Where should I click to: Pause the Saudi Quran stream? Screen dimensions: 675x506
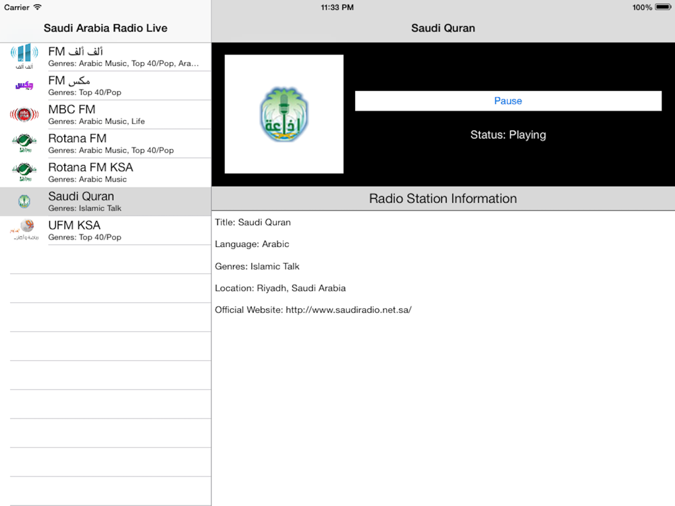tap(508, 101)
